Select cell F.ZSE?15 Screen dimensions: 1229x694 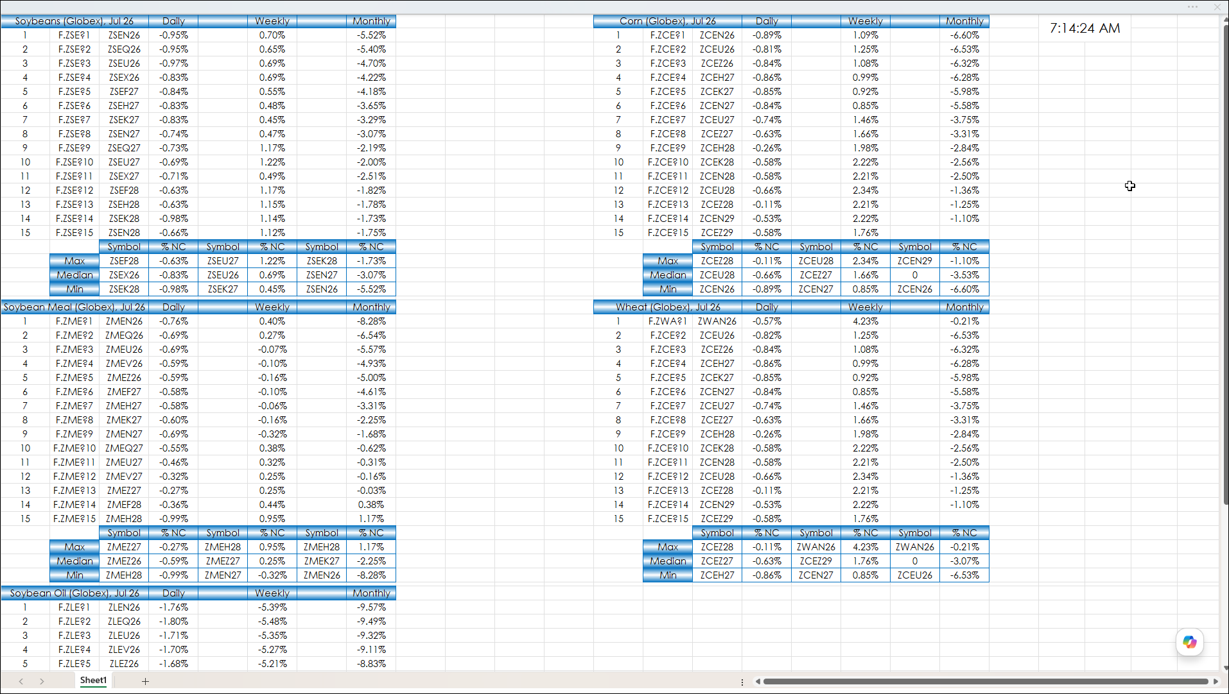point(74,233)
